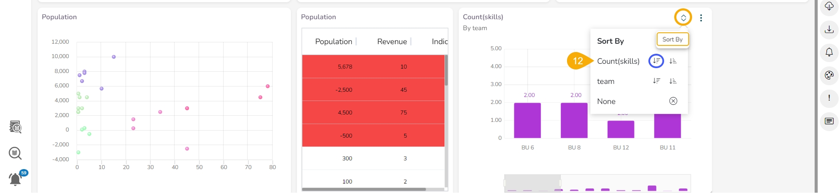This screenshot has width=840, height=194.
Task: Open the comments panel icon
Action: (829, 121)
